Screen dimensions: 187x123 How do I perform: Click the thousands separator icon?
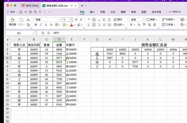tap(144, 25)
